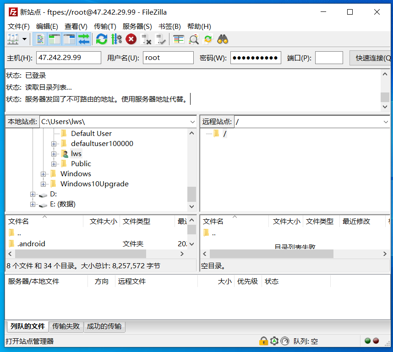The height and width of the screenshot is (352, 393).
Task: Expand Public folder tree node
Action: click(x=54, y=164)
